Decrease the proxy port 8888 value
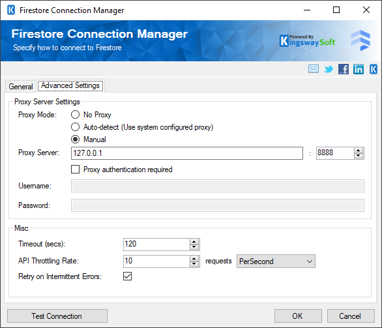Screen dimensions: 382x328 [x=358, y=156]
